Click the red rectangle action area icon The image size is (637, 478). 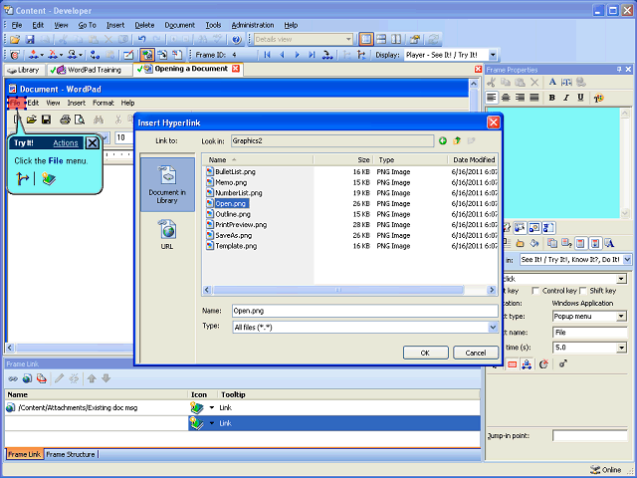click(513, 364)
